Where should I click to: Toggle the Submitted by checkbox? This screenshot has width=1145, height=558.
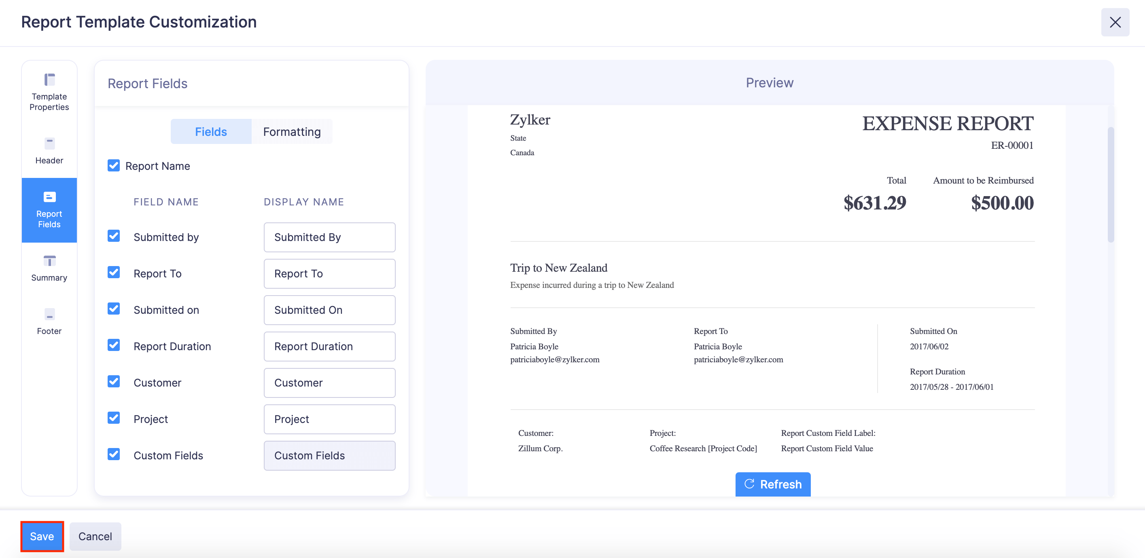coord(114,236)
